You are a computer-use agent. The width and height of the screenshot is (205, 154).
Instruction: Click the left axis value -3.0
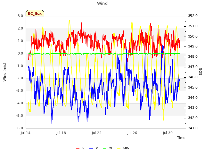(x=20, y=90)
